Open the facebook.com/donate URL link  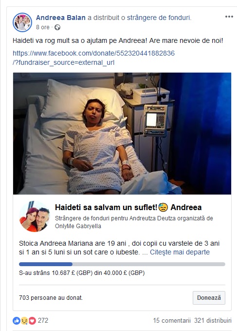click(x=93, y=58)
